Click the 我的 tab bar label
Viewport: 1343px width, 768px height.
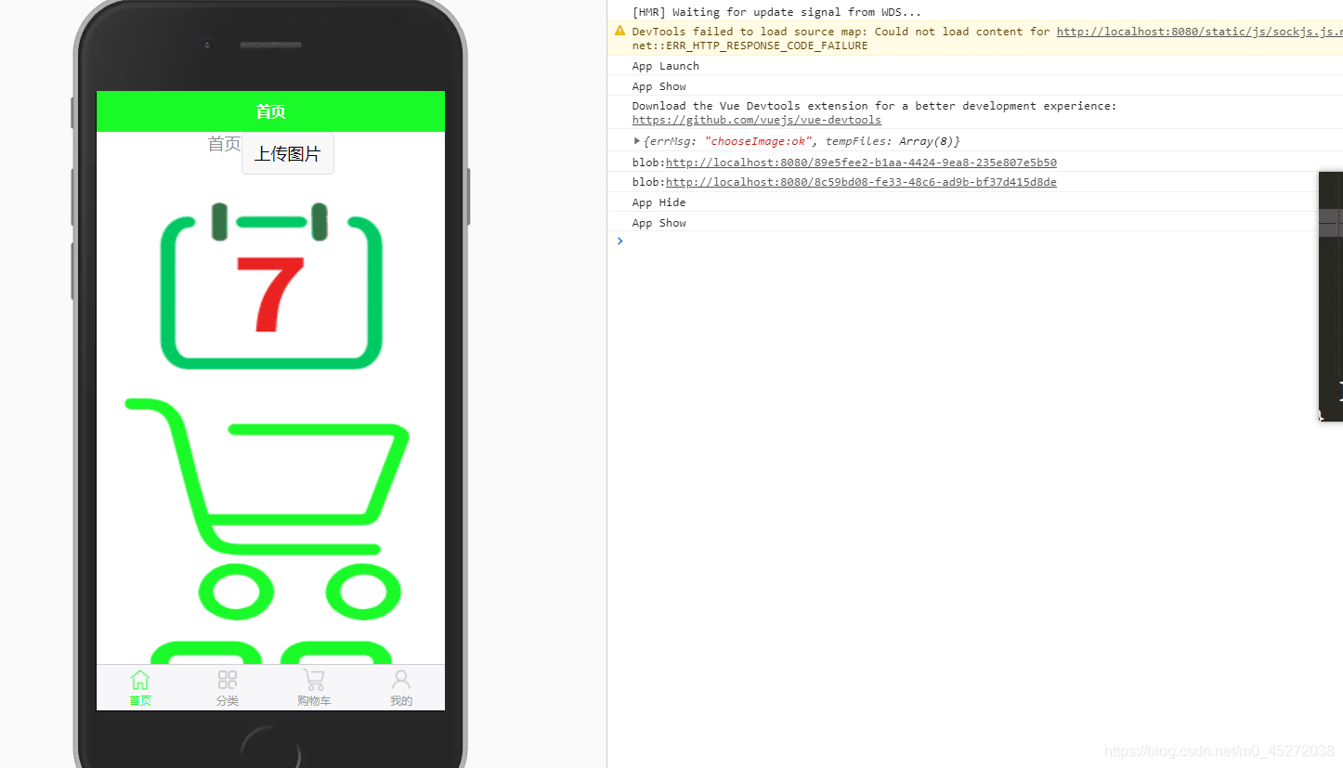[x=401, y=701]
